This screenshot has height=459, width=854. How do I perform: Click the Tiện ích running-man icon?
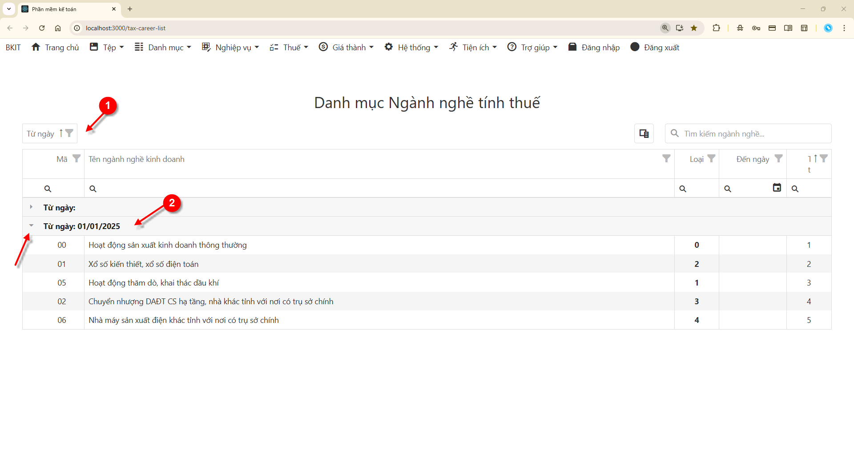[x=453, y=47]
